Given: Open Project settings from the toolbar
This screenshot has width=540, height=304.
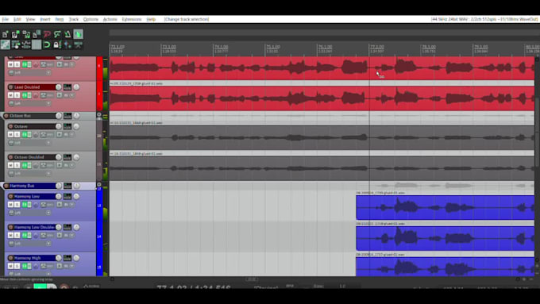Looking at the screenshot, I should click(x=37, y=34).
